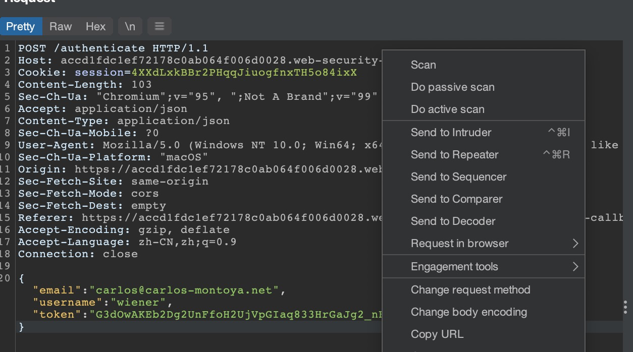Screen dimensions: 633x352
Task: Switch to the Pretty view tab
Action: [21, 26]
